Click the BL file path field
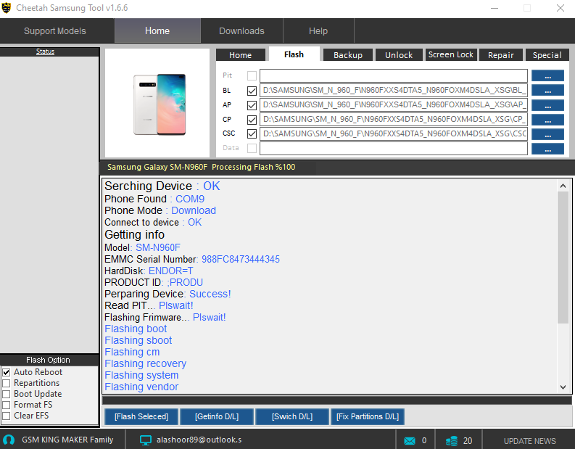The height and width of the screenshot is (449, 575). [394, 90]
